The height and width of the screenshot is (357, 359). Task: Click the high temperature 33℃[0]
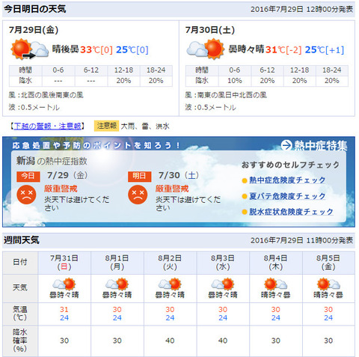point(96,49)
